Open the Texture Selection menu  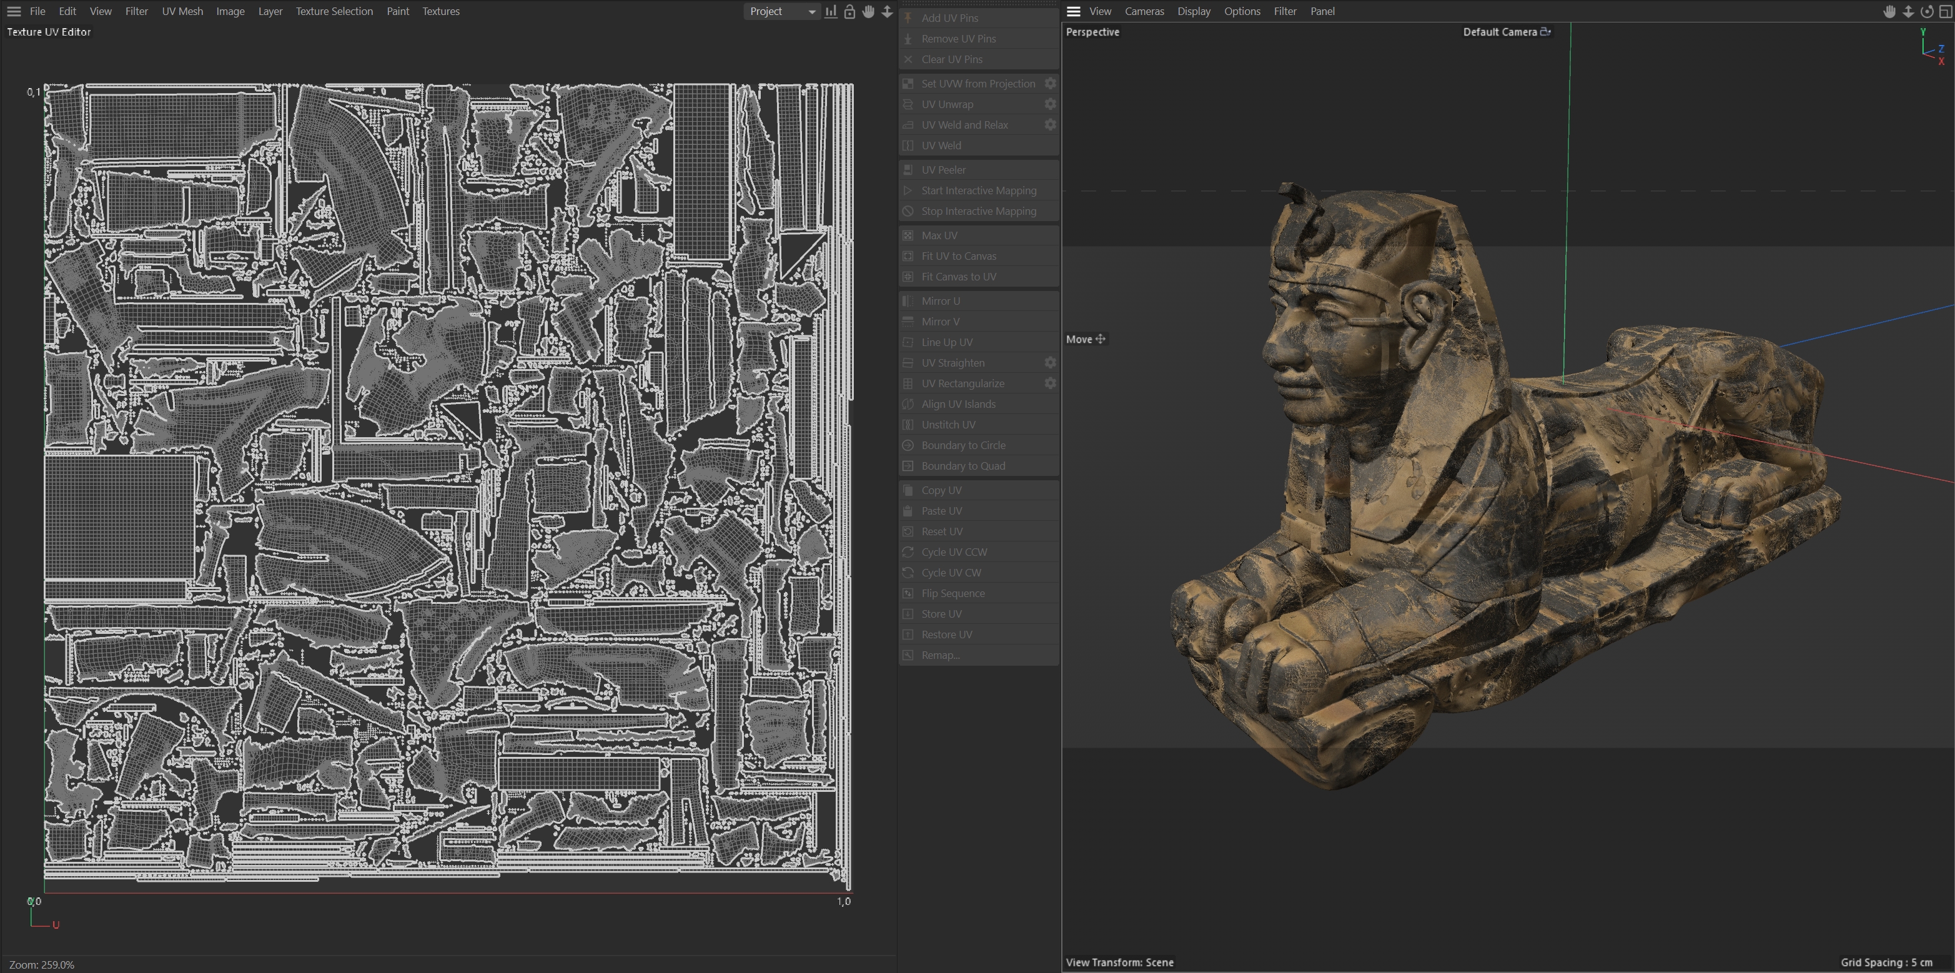coord(334,11)
